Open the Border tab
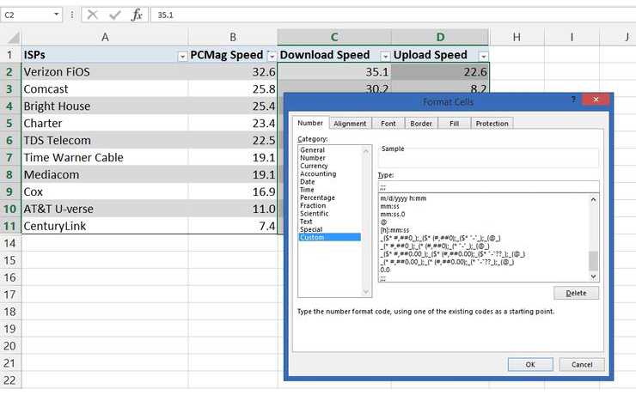Viewport: 636px width, 395px height. pyautogui.click(x=421, y=124)
